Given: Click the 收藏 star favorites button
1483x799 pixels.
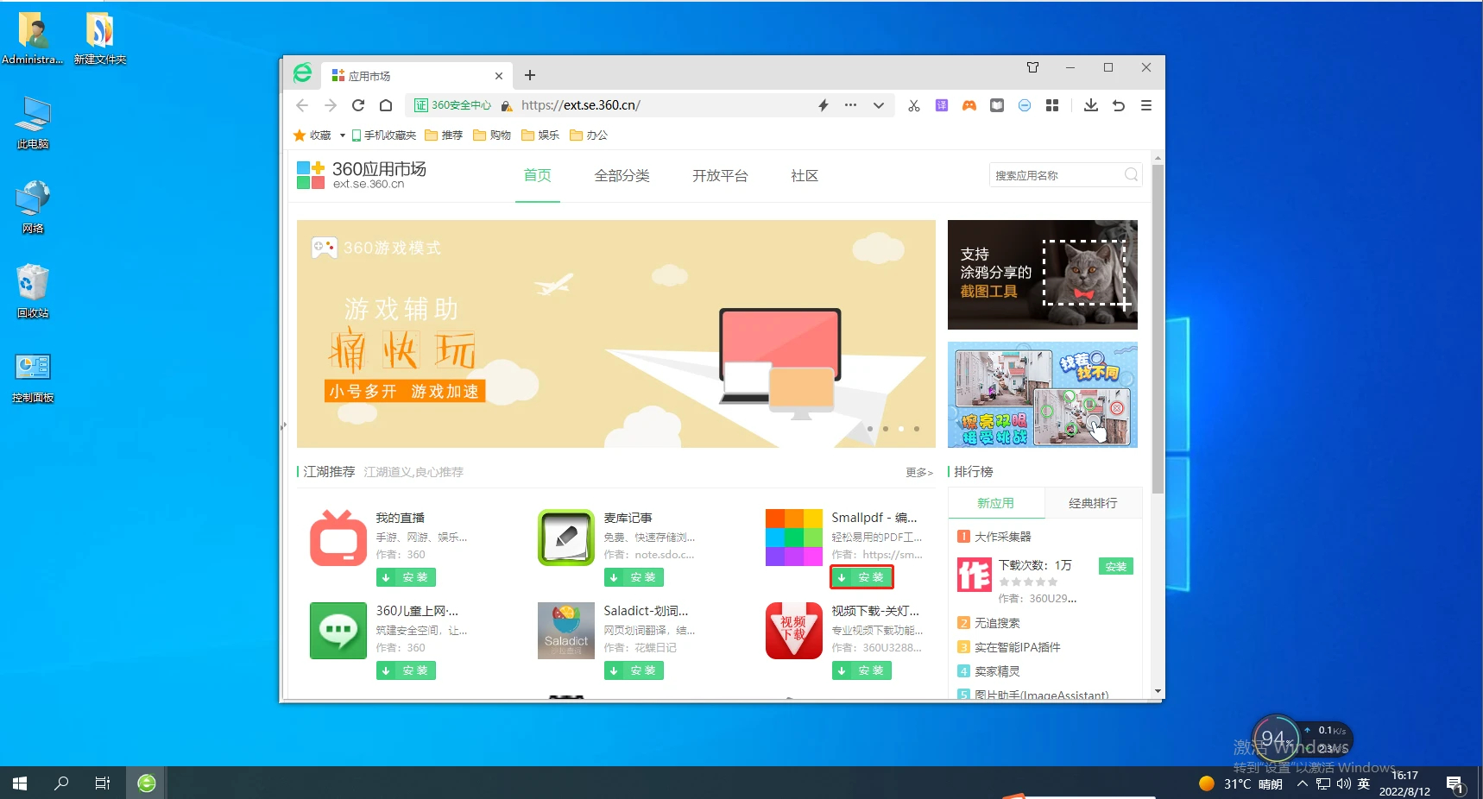Looking at the screenshot, I should 312,135.
